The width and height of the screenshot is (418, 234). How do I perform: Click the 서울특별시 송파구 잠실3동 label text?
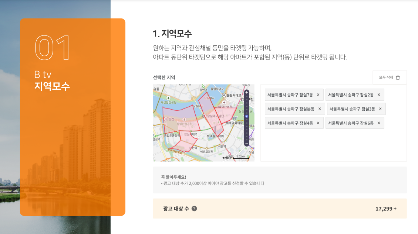point(352,109)
